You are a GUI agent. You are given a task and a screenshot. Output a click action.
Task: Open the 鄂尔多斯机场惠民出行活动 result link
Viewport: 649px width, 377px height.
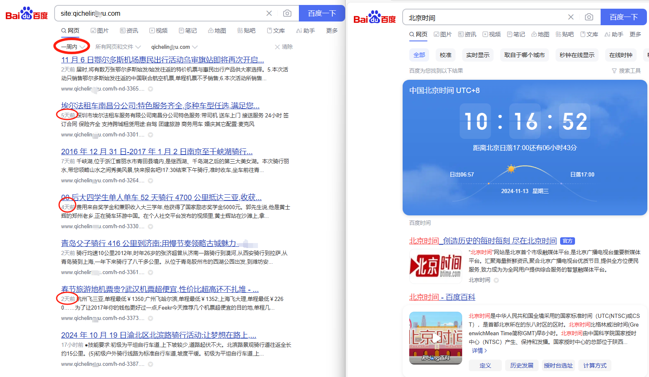pyautogui.click(x=162, y=60)
